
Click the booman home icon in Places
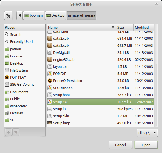coord(7,56)
